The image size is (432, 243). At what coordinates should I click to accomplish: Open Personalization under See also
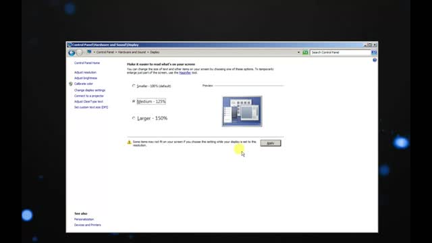point(84,219)
